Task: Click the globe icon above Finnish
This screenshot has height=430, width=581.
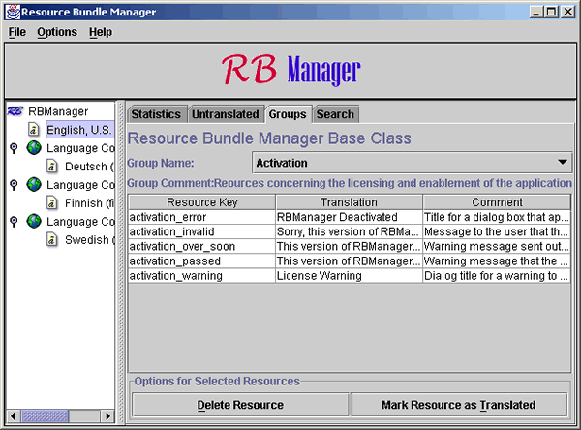Action: (34, 184)
